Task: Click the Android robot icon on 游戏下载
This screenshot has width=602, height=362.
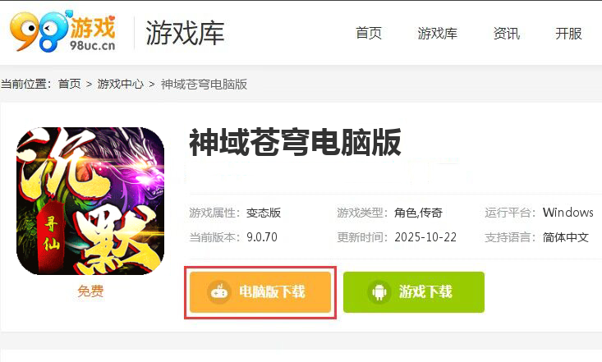Action: point(379,292)
